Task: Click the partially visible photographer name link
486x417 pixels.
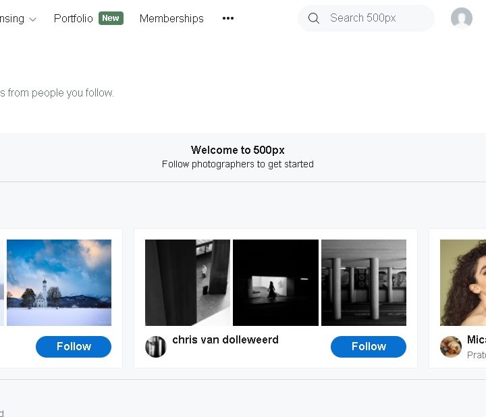Action: pyautogui.click(x=477, y=339)
